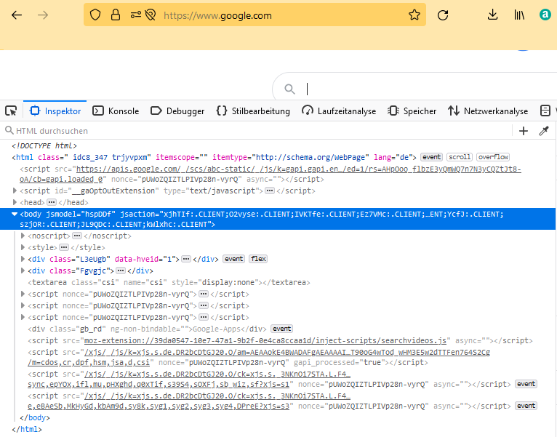Viewport: 557px width, 437px height.
Task: Toggle event badge on L3eUgb div
Action: [233, 259]
